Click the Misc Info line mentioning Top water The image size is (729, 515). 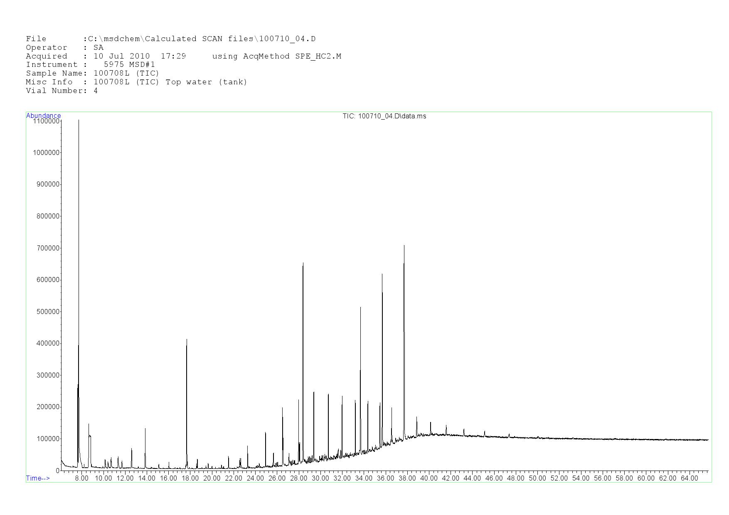tap(136, 82)
